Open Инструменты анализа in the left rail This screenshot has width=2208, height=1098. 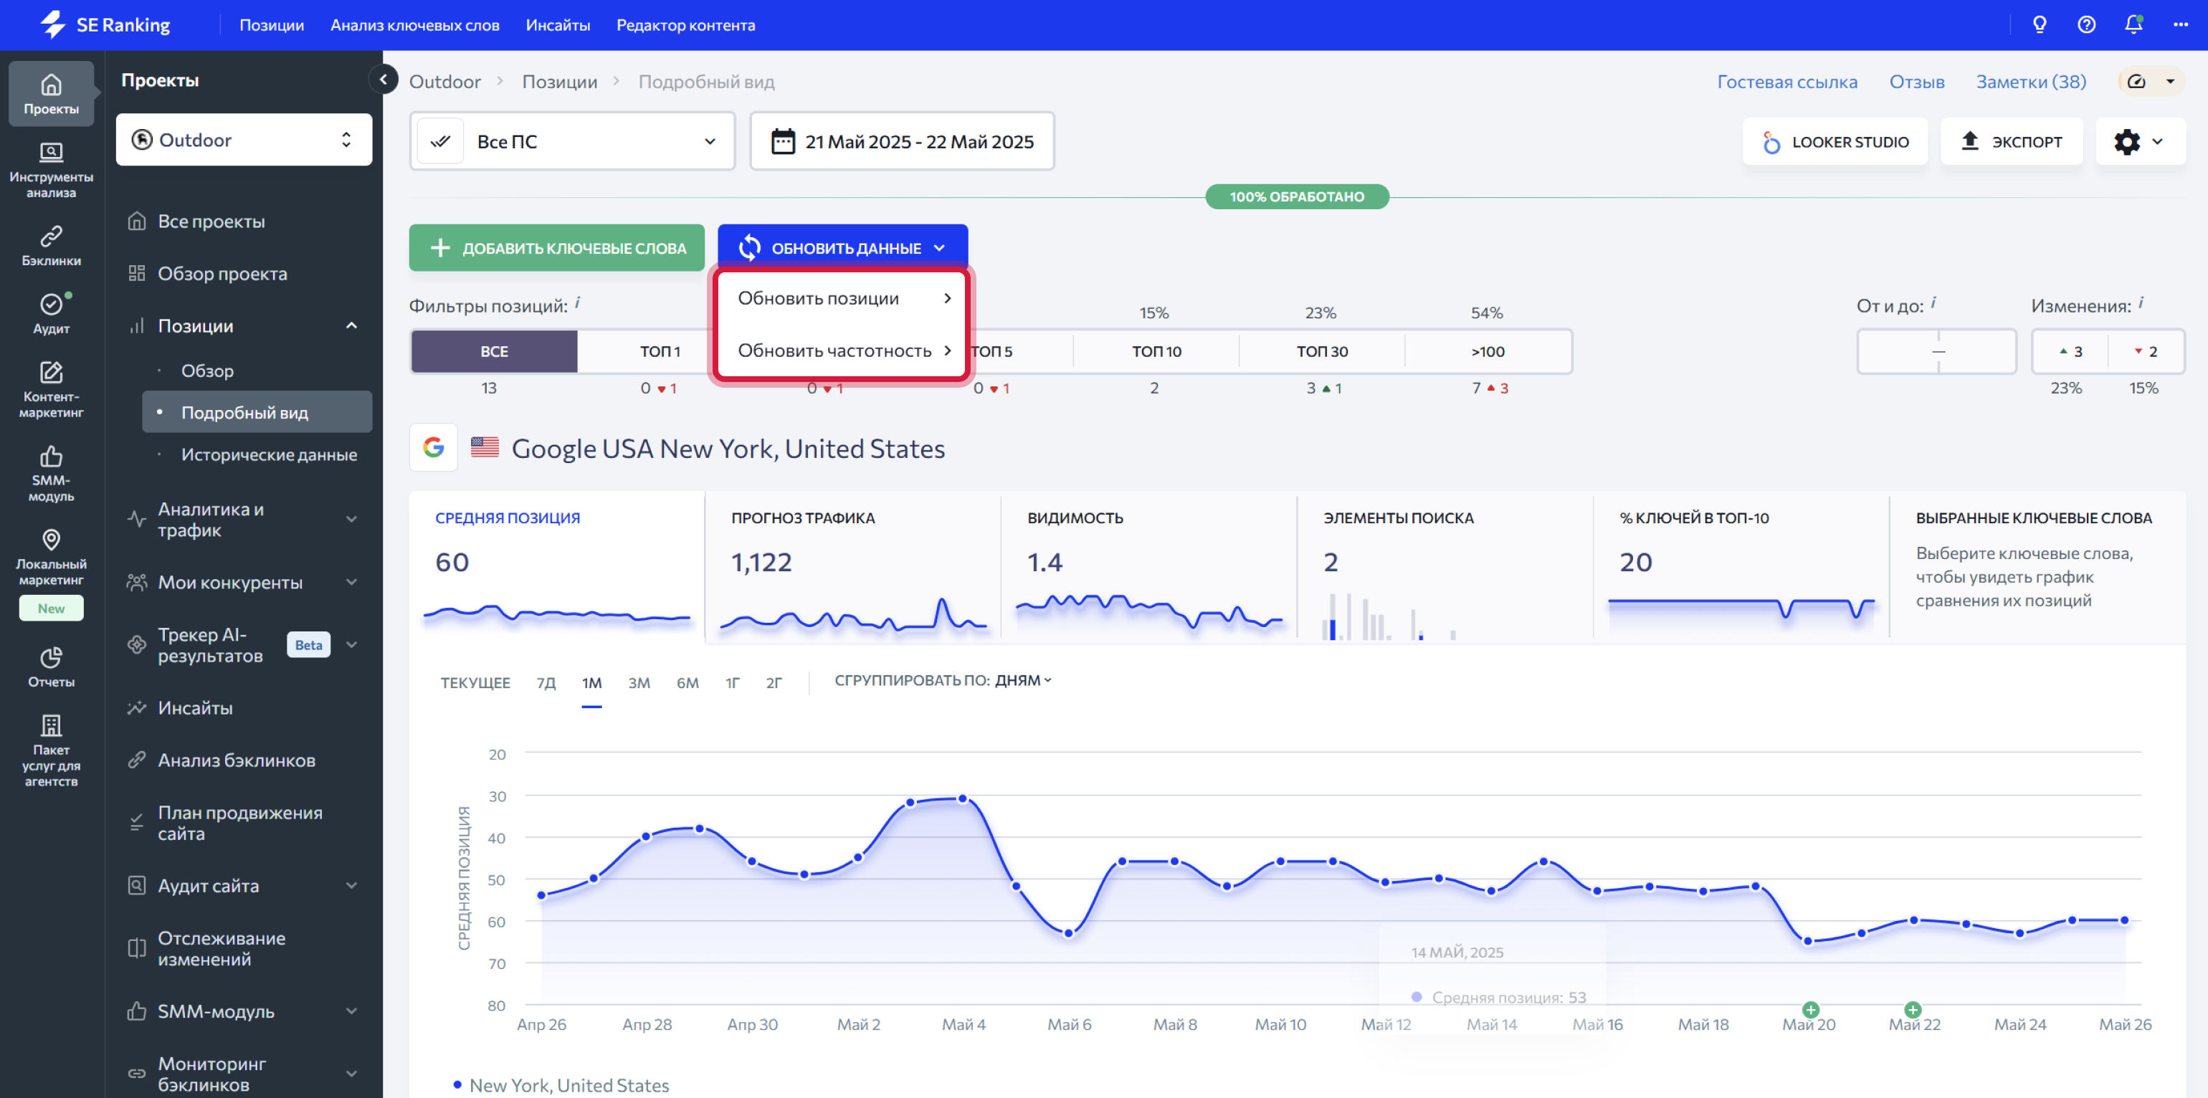(51, 170)
